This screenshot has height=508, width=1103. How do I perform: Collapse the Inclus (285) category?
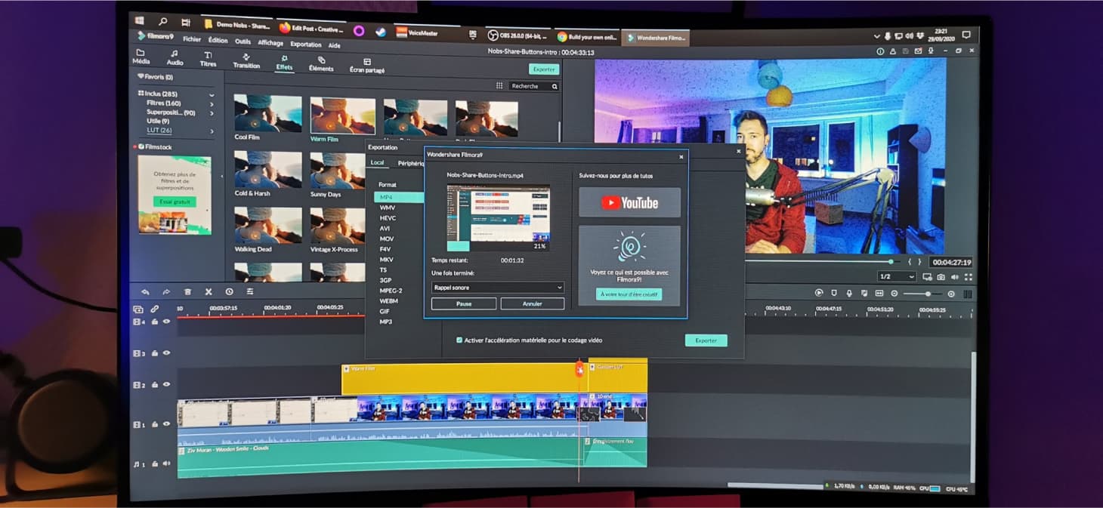(212, 94)
